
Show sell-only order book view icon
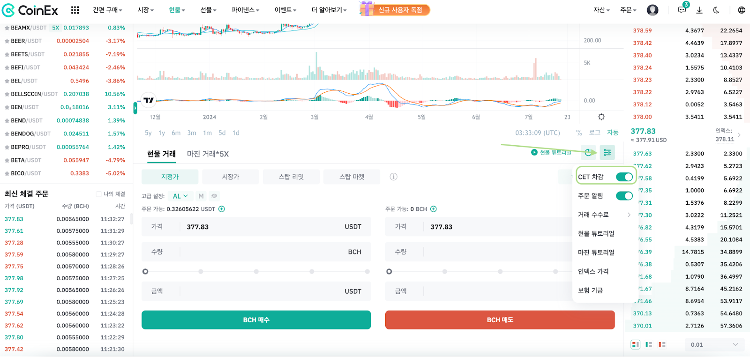[x=662, y=344]
